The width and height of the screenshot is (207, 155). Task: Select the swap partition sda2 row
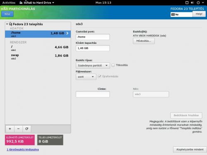38,57
